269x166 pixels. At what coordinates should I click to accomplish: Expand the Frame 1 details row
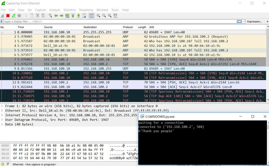[x=2, y=106]
